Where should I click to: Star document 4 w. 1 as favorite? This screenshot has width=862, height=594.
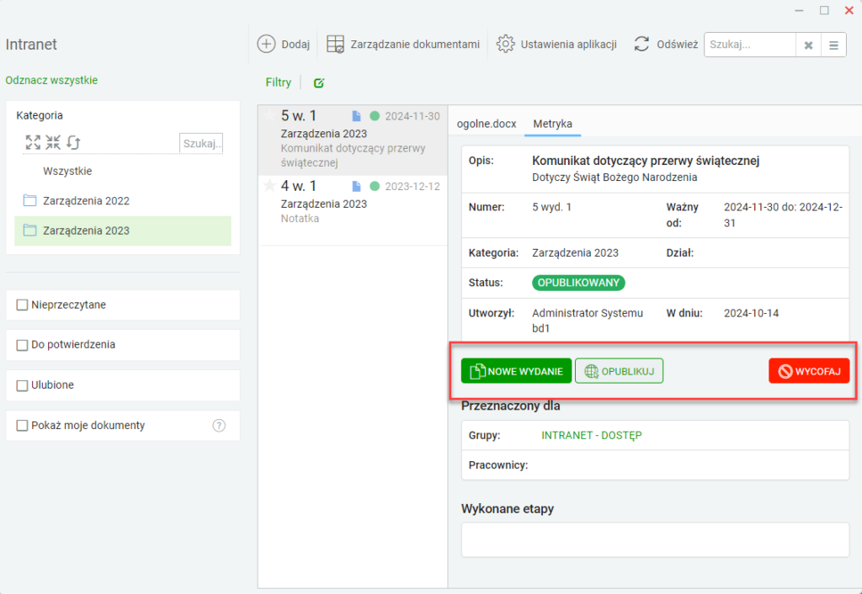(x=269, y=186)
